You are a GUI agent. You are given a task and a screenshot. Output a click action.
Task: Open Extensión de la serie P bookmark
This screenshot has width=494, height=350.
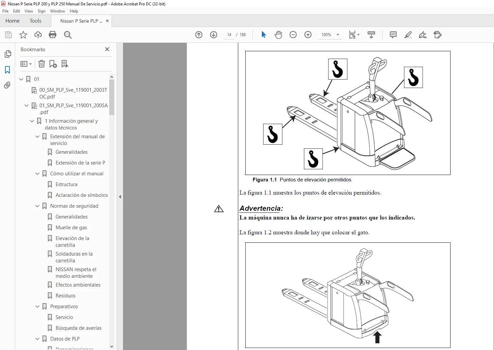click(80, 163)
